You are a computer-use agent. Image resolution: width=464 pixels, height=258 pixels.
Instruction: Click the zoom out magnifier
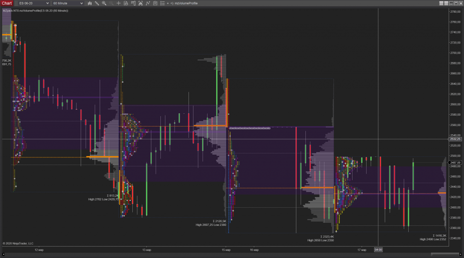click(x=111, y=3)
